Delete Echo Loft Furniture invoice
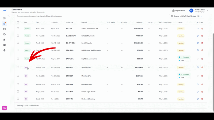This screenshot has width=214, height=120. [x=202, y=36]
